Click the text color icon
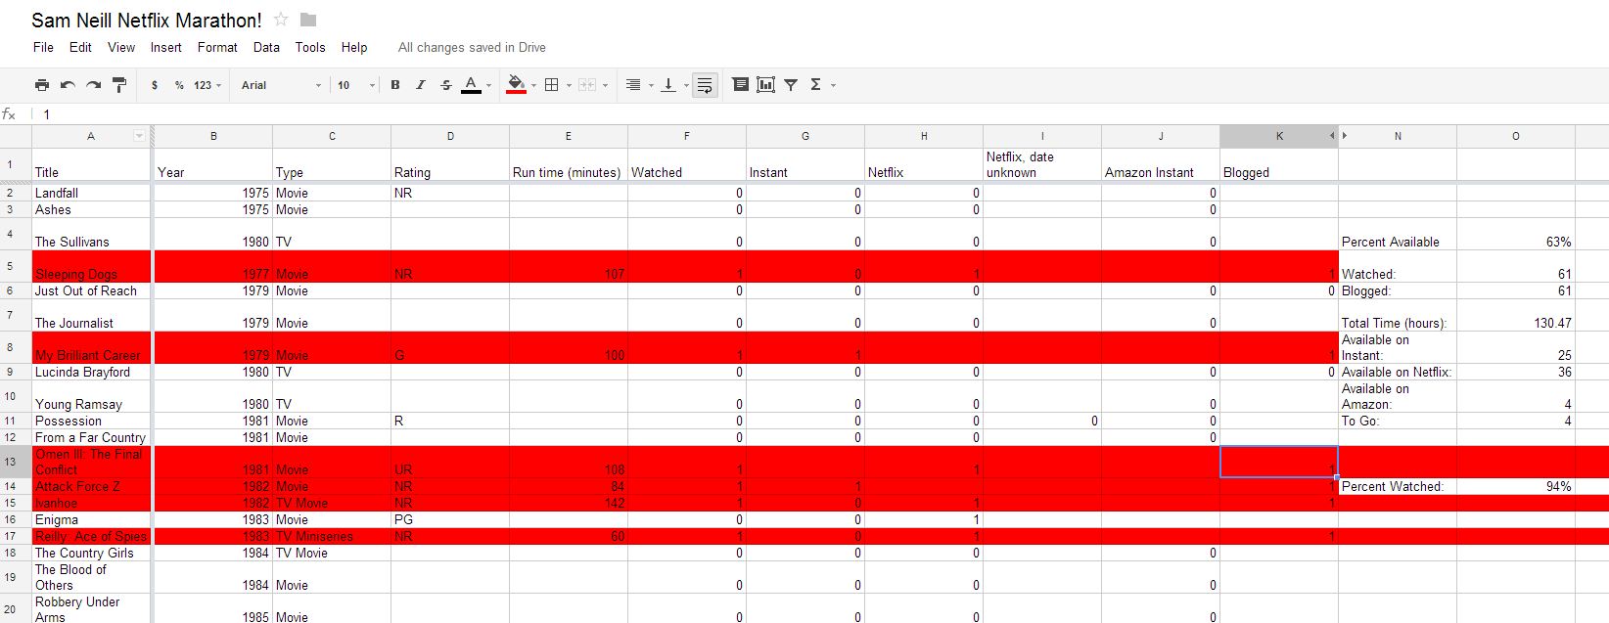Viewport: 1609px width, 623px height. (471, 85)
